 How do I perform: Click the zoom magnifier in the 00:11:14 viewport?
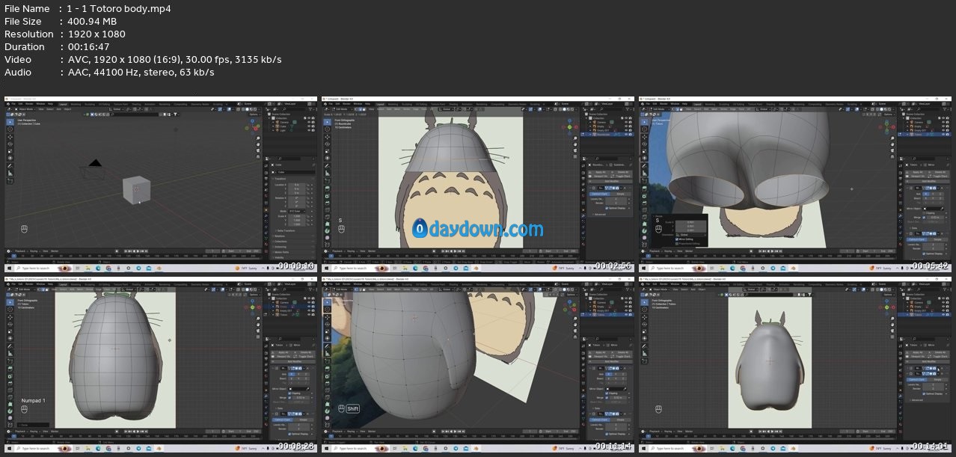click(x=575, y=319)
